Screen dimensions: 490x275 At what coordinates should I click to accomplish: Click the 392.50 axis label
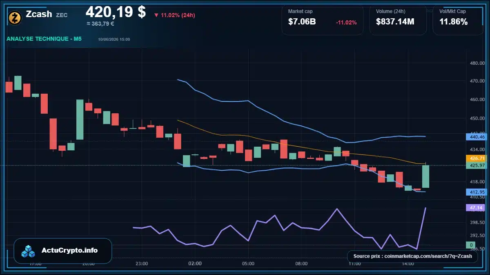point(477,235)
